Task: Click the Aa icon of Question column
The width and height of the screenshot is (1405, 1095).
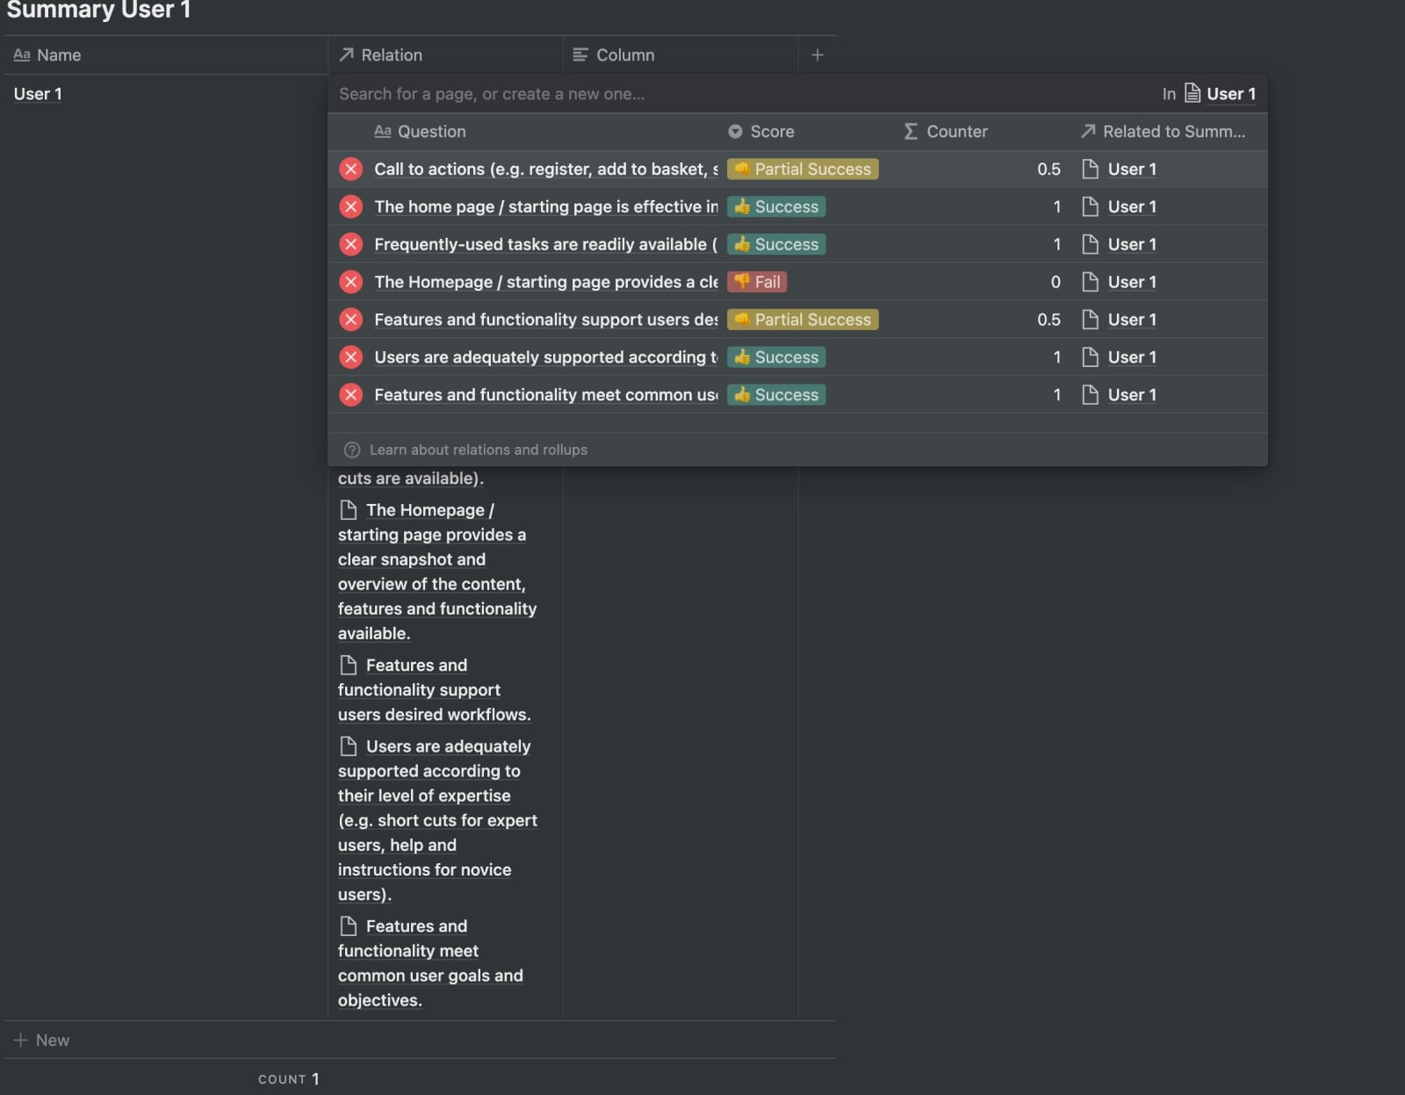Action: point(383,132)
